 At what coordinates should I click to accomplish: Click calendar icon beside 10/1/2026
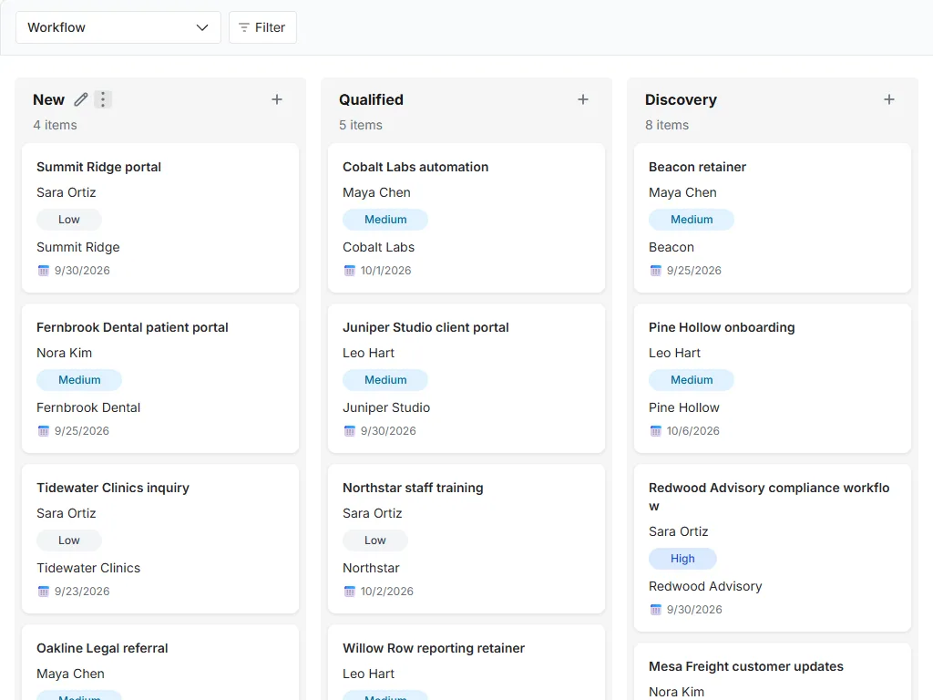(x=350, y=270)
